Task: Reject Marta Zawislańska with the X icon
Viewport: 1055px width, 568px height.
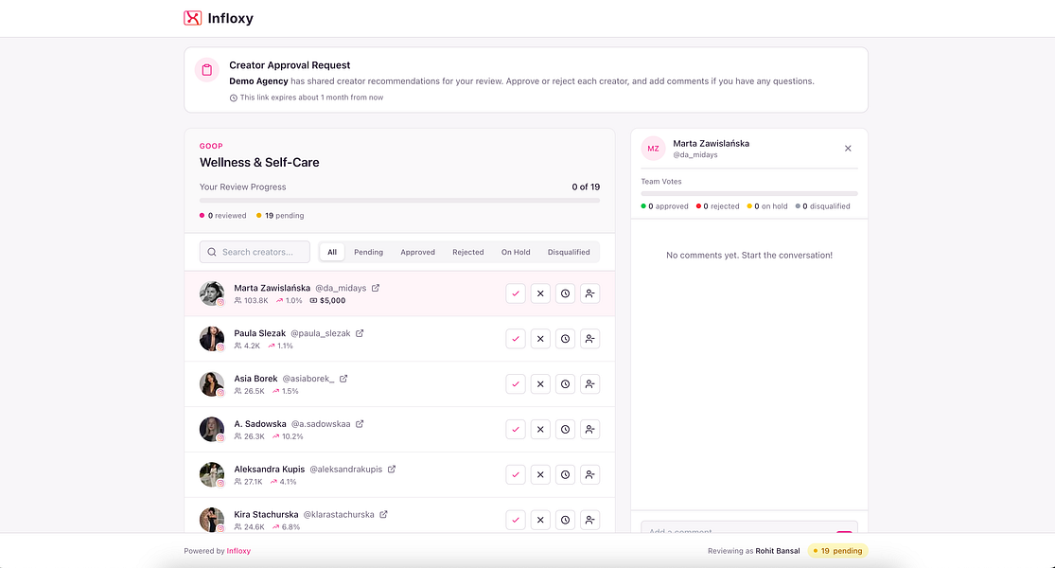Action: 540,293
